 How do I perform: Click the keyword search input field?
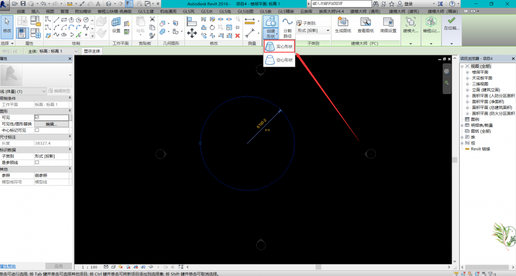341,3
